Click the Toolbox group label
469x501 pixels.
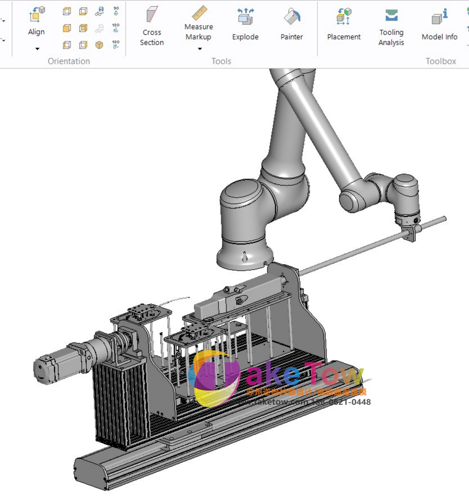point(441,61)
